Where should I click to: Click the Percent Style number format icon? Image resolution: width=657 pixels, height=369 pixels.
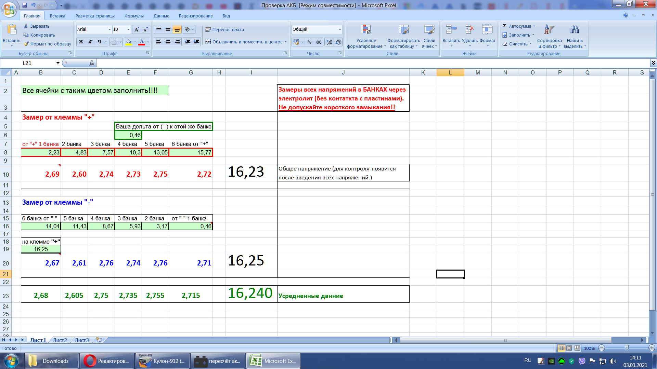tap(309, 42)
